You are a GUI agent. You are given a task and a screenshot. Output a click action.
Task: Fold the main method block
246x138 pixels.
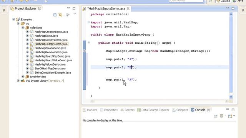click(x=89, y=43)
